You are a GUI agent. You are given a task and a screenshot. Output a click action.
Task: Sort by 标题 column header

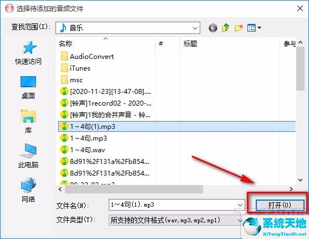click(230, 44)
